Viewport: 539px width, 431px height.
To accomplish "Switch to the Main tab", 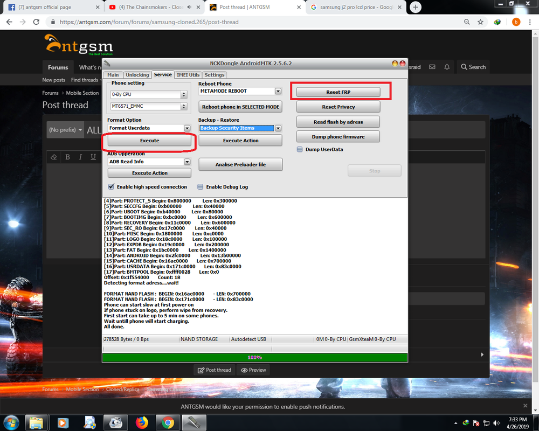I will 113,75.
